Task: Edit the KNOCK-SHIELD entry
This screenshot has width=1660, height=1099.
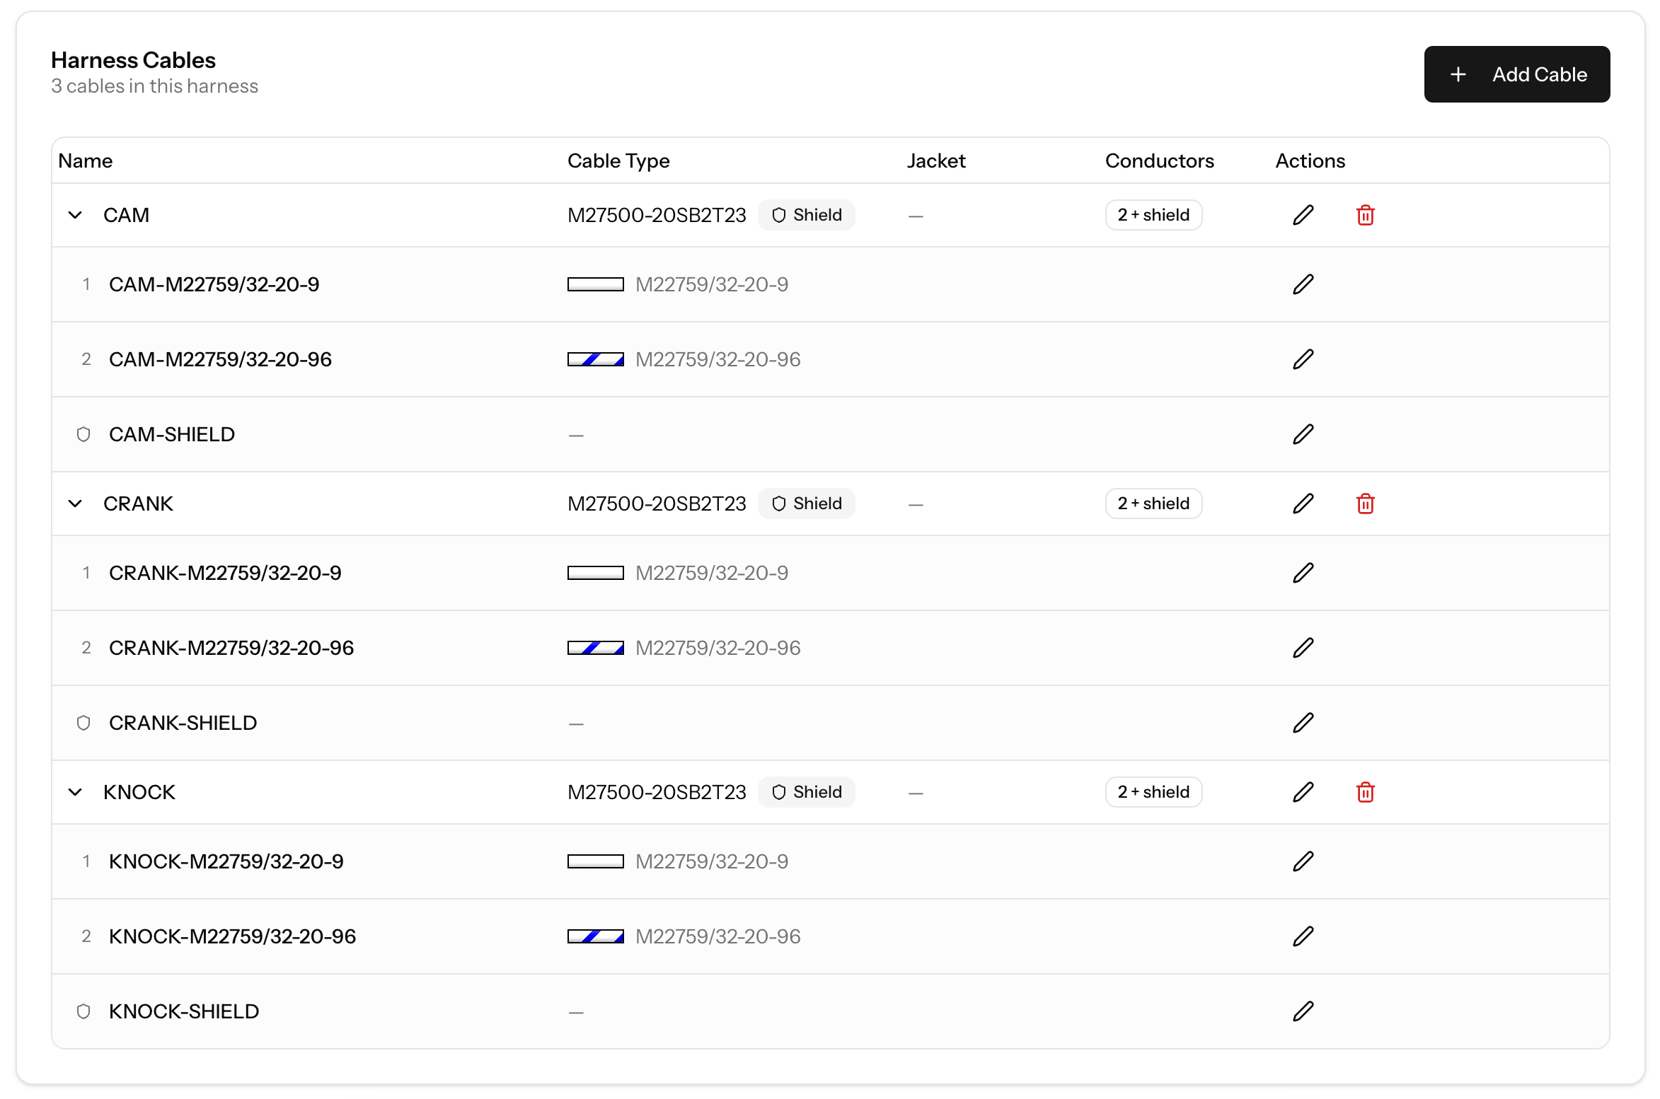Action: [x=1303, y=1011]
